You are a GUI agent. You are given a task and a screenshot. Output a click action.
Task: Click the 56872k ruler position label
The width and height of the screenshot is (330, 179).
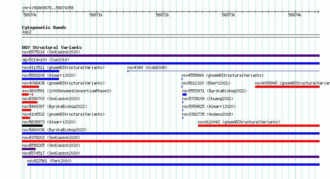coord(162,15)
